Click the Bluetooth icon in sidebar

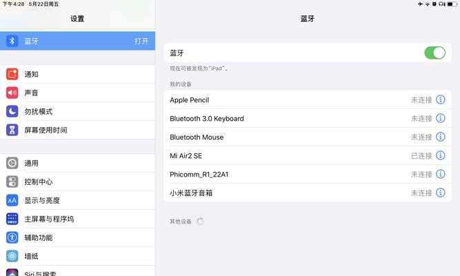[x=12, y=41]
